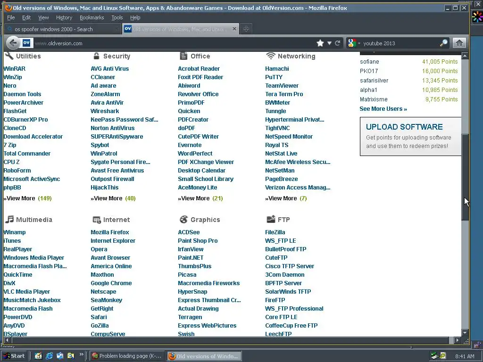Image resolution: width=483 pixels, height=362 pixels.
Task: Click the Graphics palette category icon
Action: point(183,219)
